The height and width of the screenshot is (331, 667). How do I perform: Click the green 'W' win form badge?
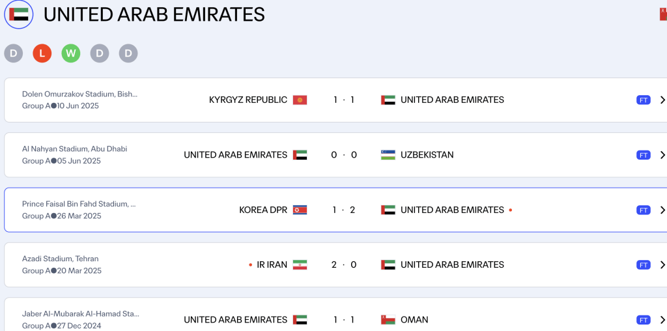(71, 53)
